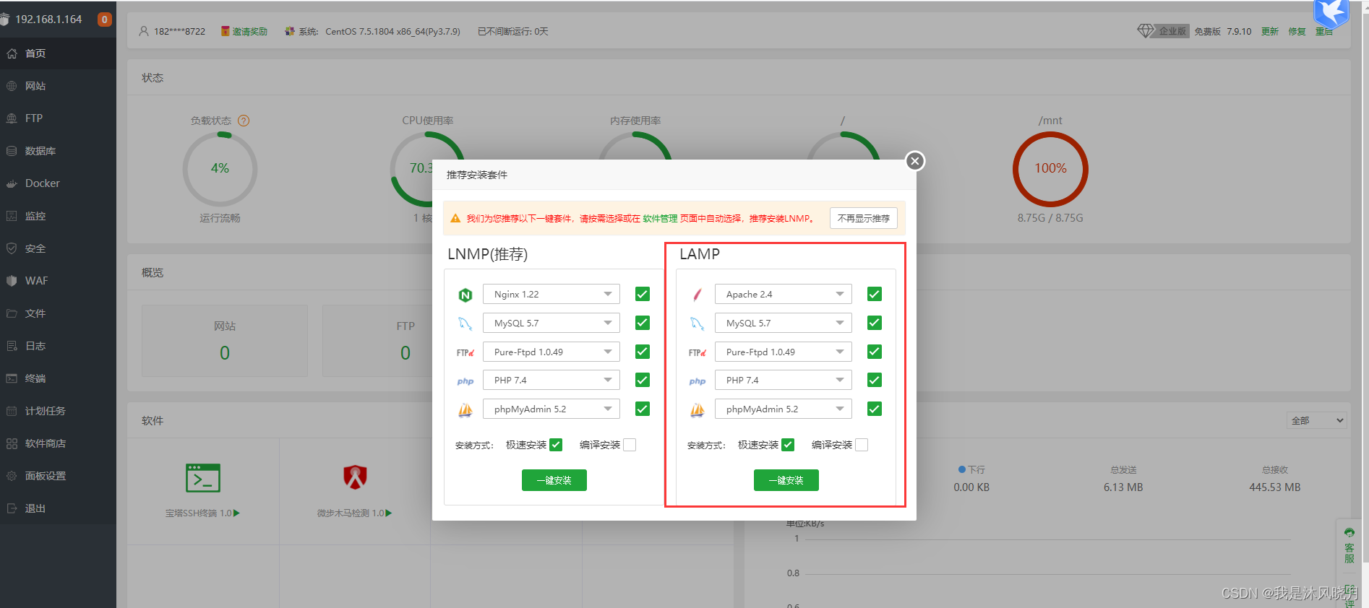Enable 编译安装 in the LAMP column
Viewport: 1369px width, 608px height.
(862, 445)
